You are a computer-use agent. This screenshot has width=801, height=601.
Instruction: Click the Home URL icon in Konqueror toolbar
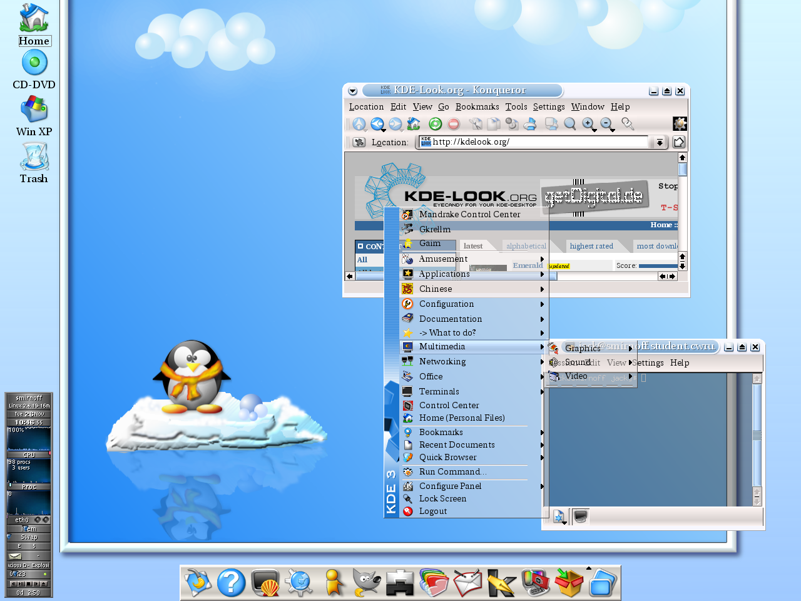414,124
